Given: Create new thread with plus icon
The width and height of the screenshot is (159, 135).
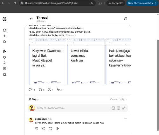Looking at the screenshot, I should point(4,36).
